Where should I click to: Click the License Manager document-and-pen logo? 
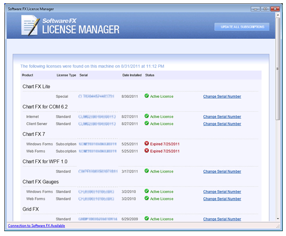click(x=30, y=25)
